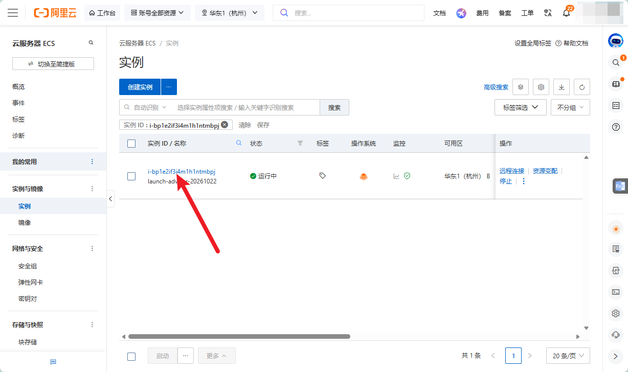Open 镜像 in sidebar
The image size is (628, 372).
point(25,222)
